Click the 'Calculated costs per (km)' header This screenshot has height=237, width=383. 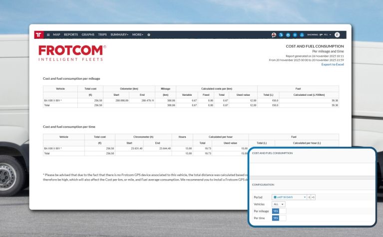(216, 89)
